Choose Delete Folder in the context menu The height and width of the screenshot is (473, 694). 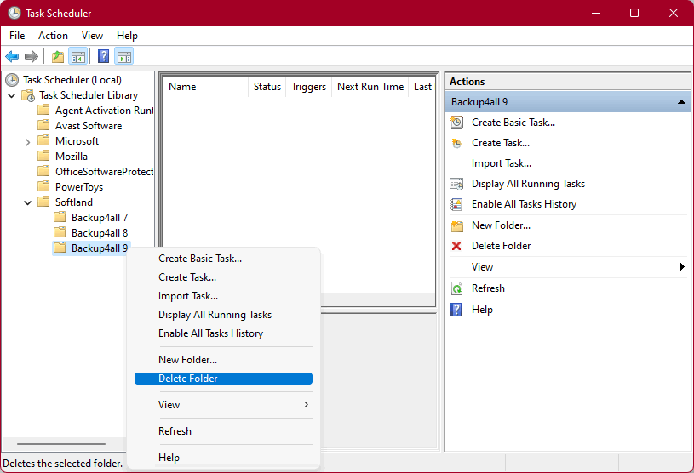coord(223,379)
